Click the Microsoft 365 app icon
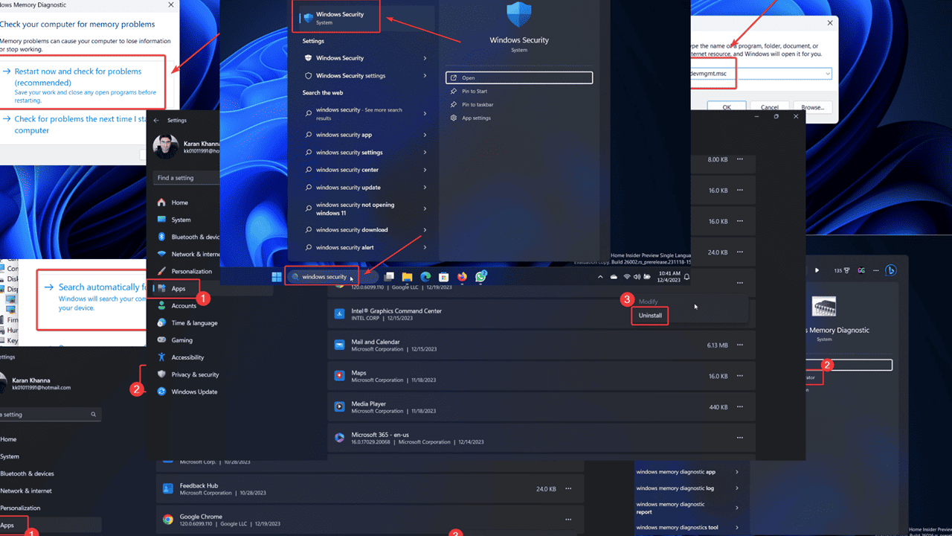This screenshot has height=536, width=952. pyautogui.click(x=339, y=438)
